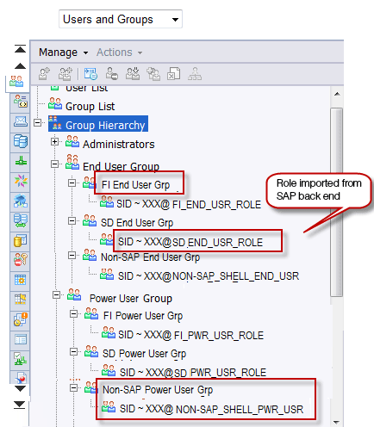Screen dimensions: 374x427
Task: Click the create new group toolbar icon
Action: (65, 74)
